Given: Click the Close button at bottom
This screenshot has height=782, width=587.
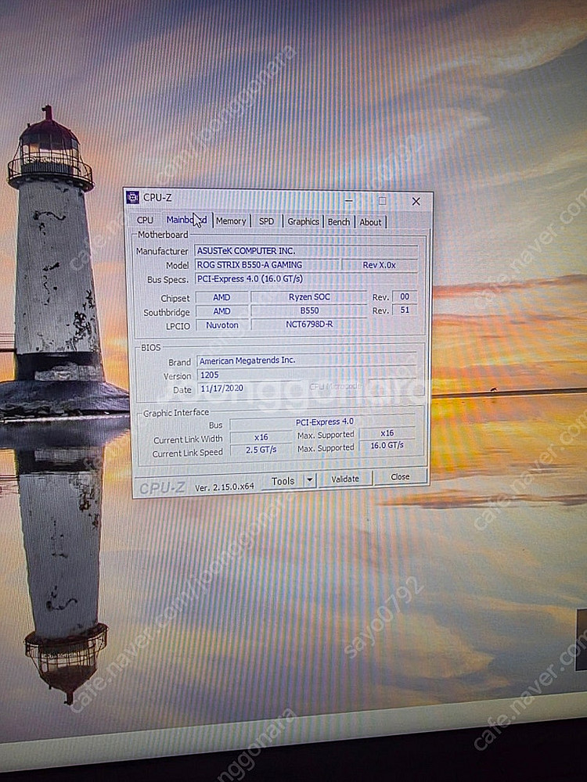Looking at the screenshot, I should (x=400, y=477).
